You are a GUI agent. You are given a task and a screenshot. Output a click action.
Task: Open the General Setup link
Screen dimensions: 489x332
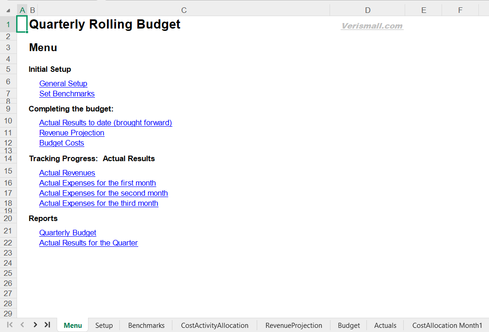(x=63, y=83)
